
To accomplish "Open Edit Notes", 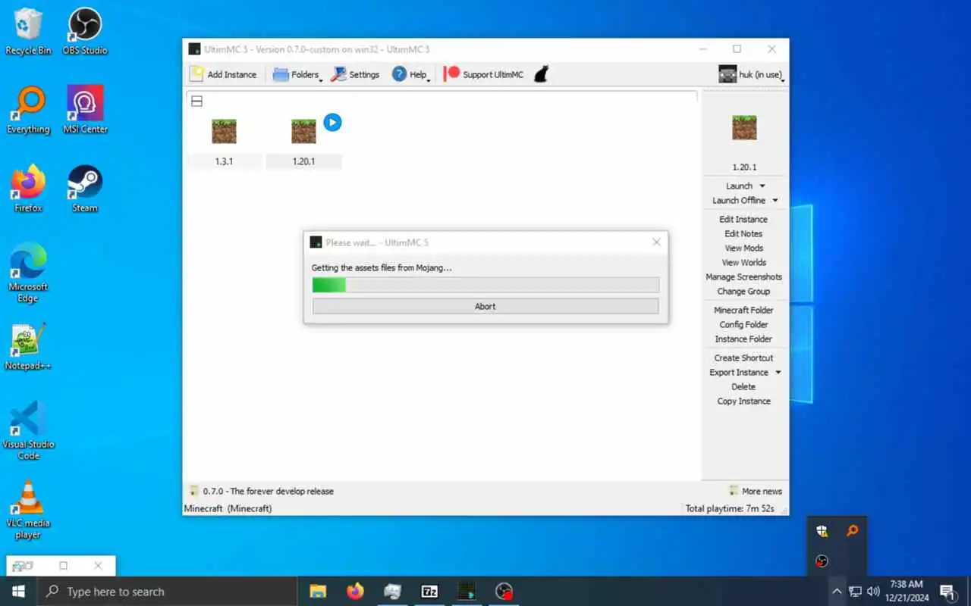I will coord(743,233).
